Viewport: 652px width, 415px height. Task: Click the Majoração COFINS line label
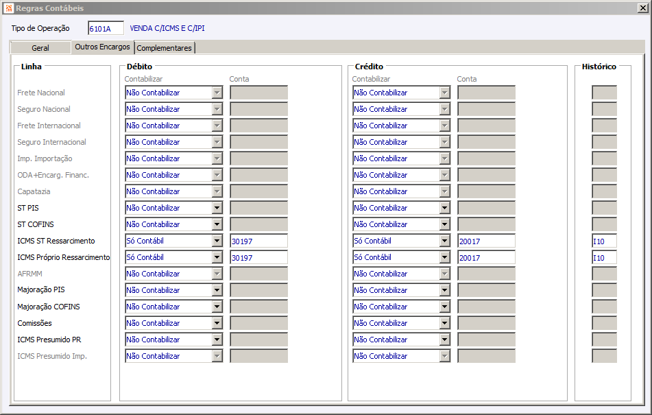(x=49, y=307)
